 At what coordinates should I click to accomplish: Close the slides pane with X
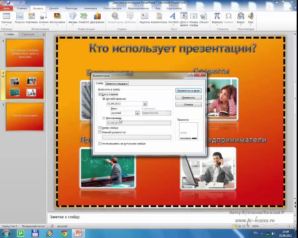44,34
